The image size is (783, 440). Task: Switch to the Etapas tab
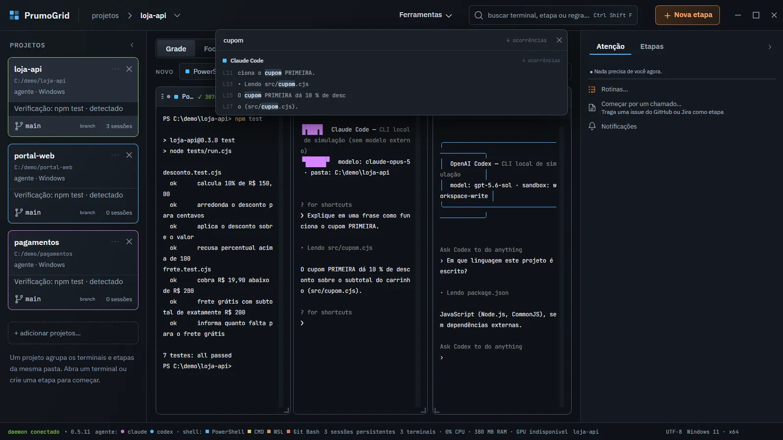click(652, 46)
